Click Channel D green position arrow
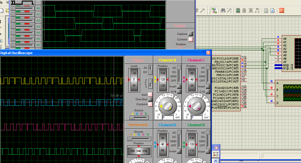 point(184,144)
